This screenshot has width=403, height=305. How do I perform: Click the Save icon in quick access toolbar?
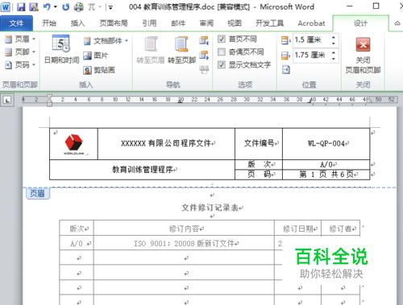tap(21, 7)
